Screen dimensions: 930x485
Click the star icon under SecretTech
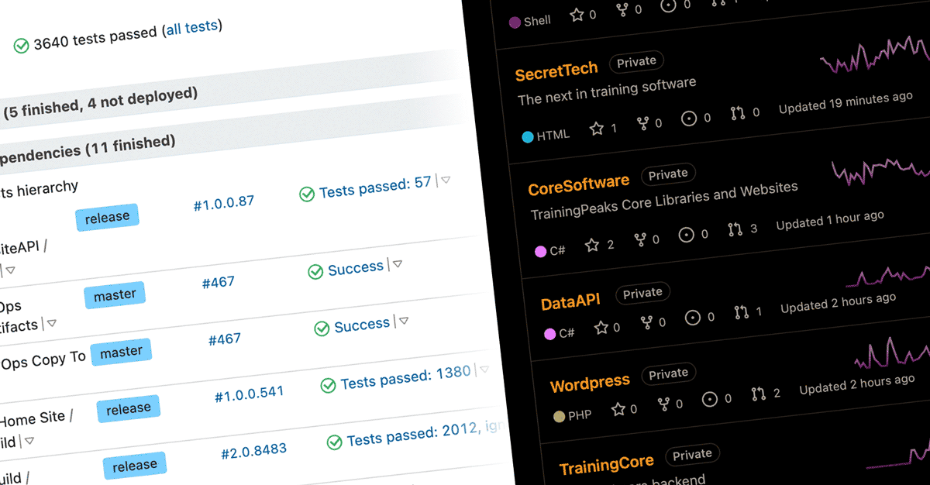tap(597, 129)
